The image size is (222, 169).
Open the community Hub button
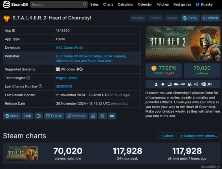(x=28, y=116)
